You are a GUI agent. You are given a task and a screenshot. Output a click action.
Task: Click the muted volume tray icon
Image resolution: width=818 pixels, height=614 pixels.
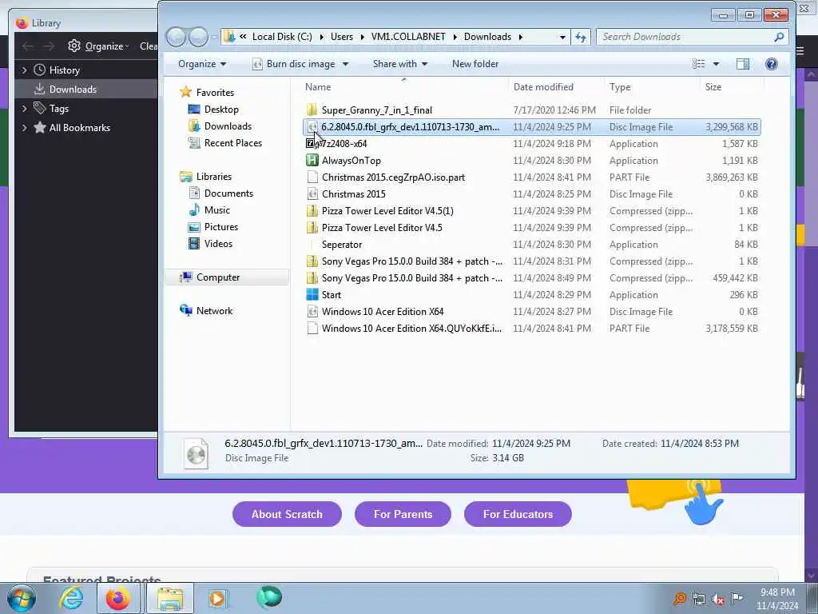tap(718, 599)
